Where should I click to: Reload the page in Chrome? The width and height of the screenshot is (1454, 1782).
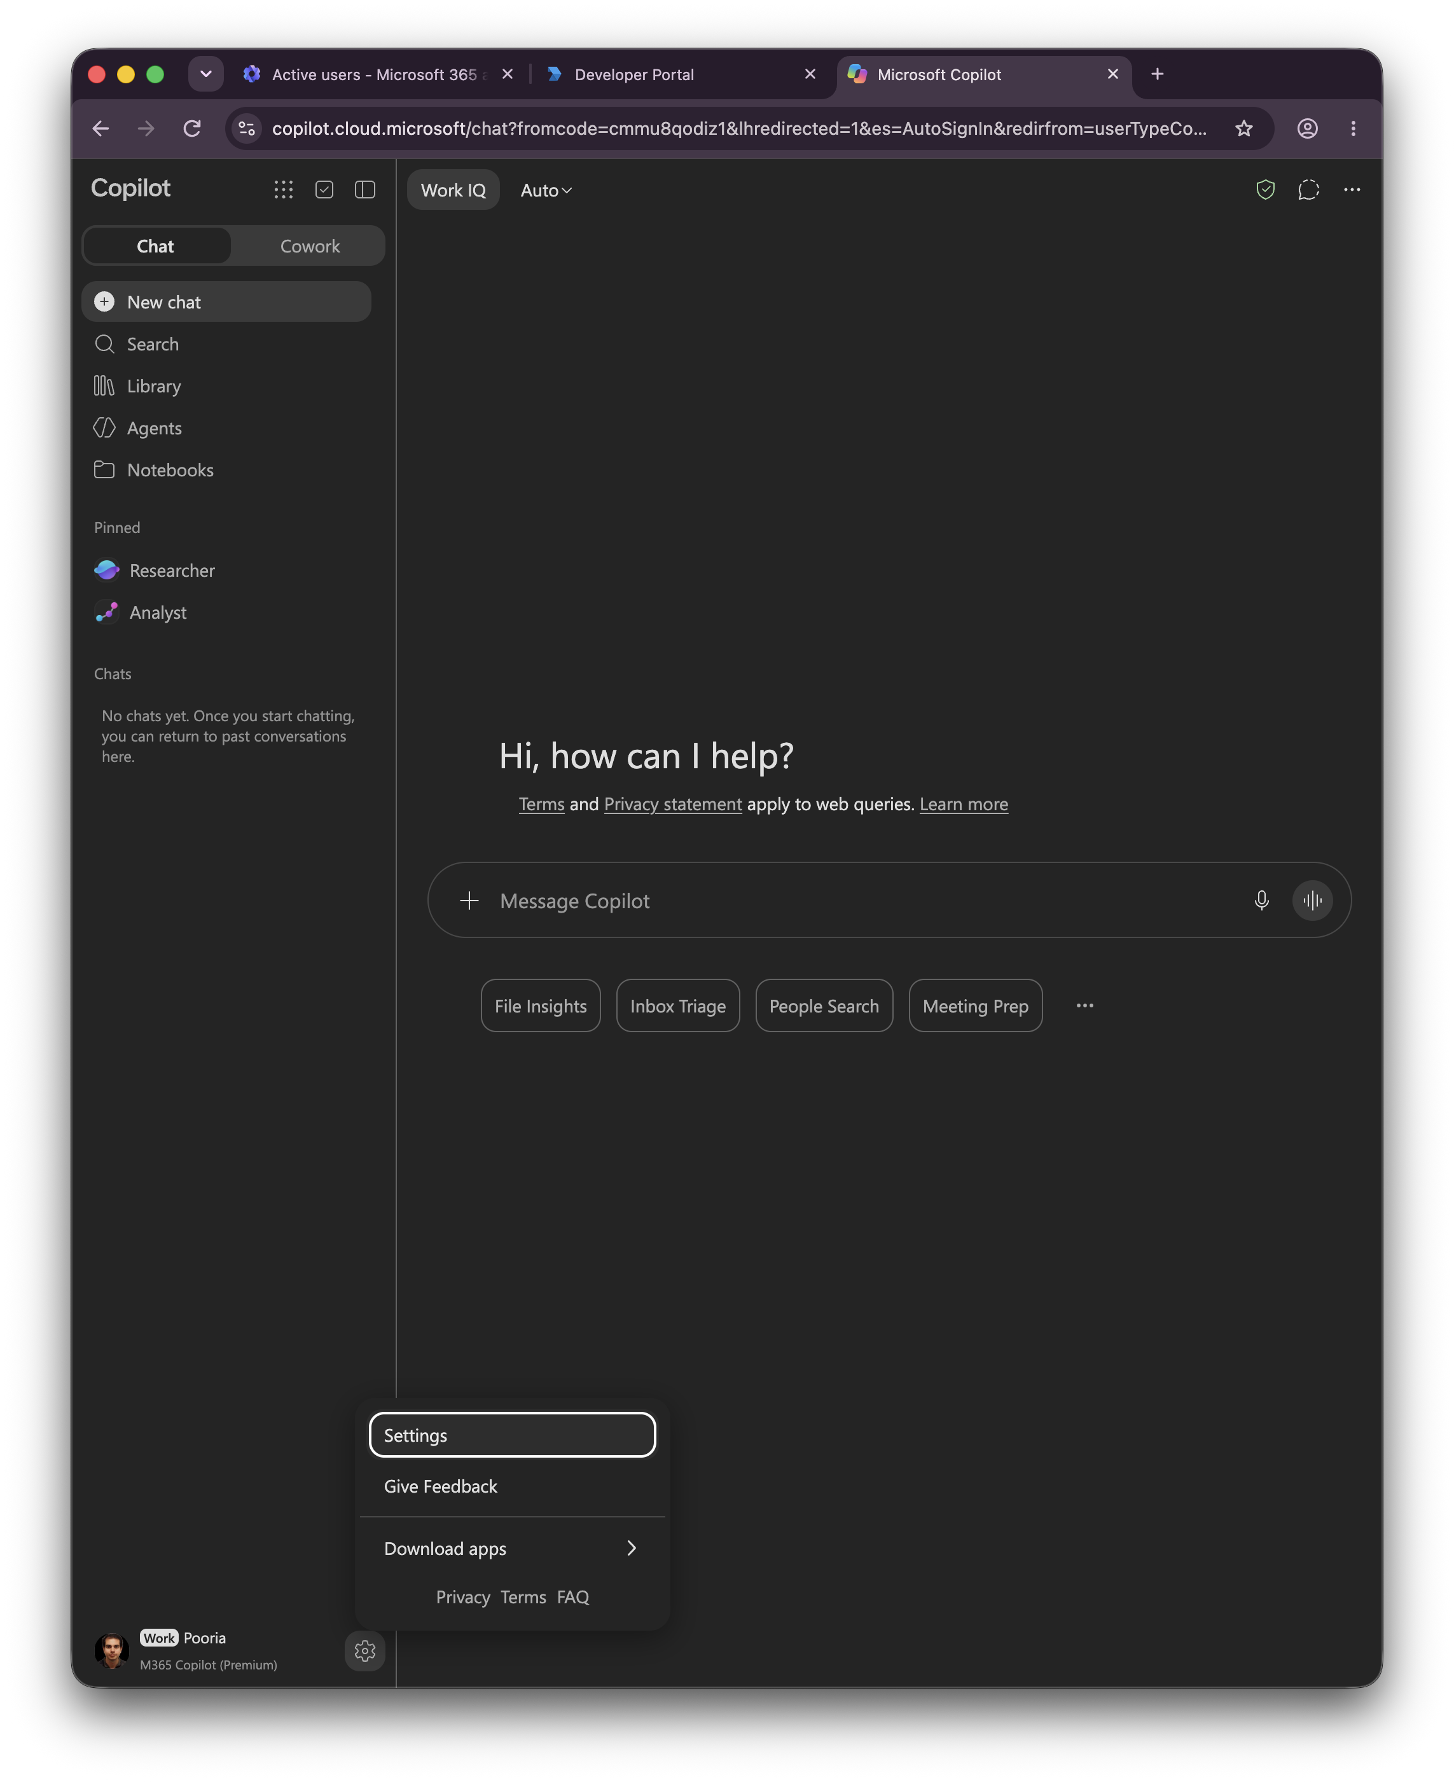click(x=192, y=128)
